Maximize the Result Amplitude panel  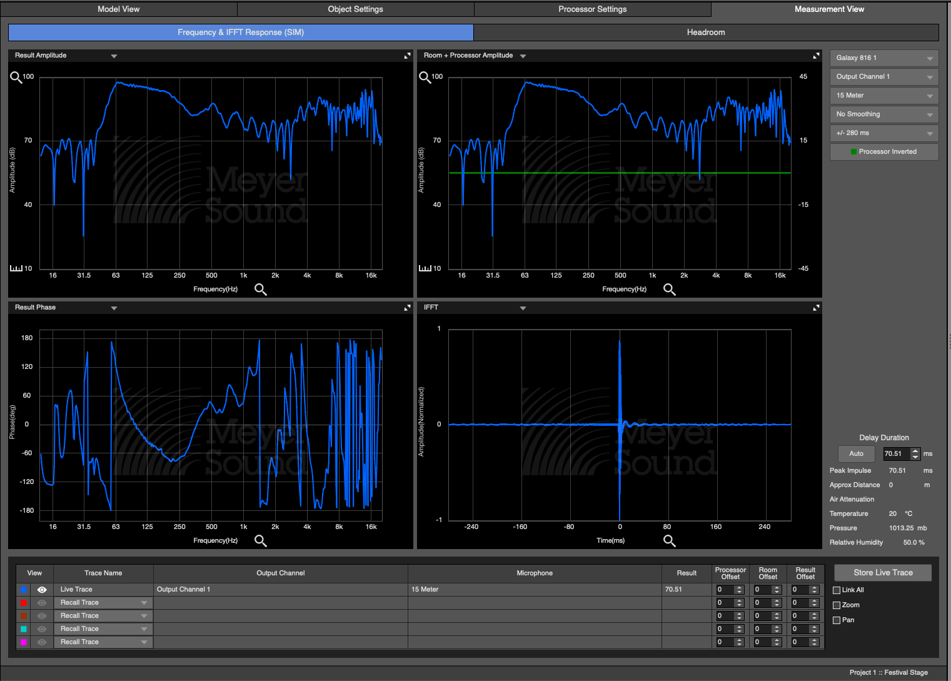[x=407, y=56]
